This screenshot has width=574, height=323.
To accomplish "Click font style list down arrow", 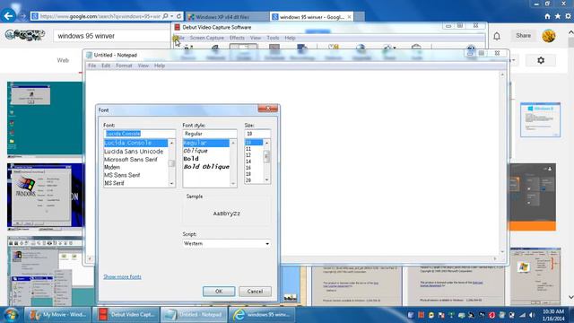I will [x=233, y=184].
